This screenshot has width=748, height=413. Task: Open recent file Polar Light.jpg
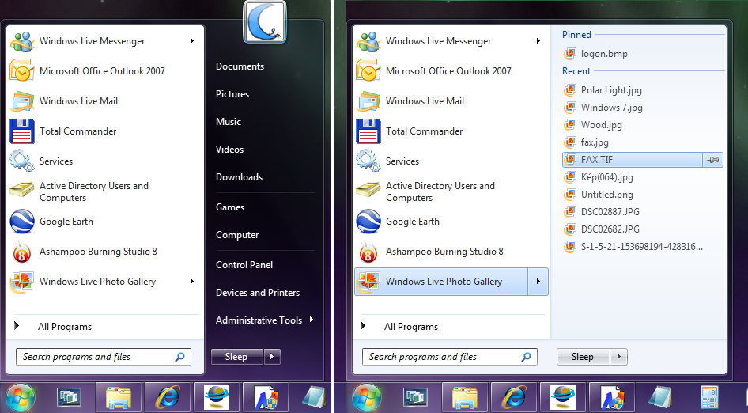(x=603, y=90)
